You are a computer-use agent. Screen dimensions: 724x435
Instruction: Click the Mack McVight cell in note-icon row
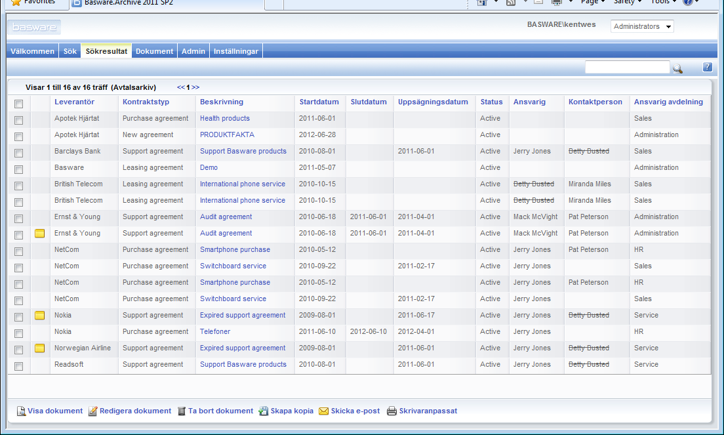(x=536, y=233)
